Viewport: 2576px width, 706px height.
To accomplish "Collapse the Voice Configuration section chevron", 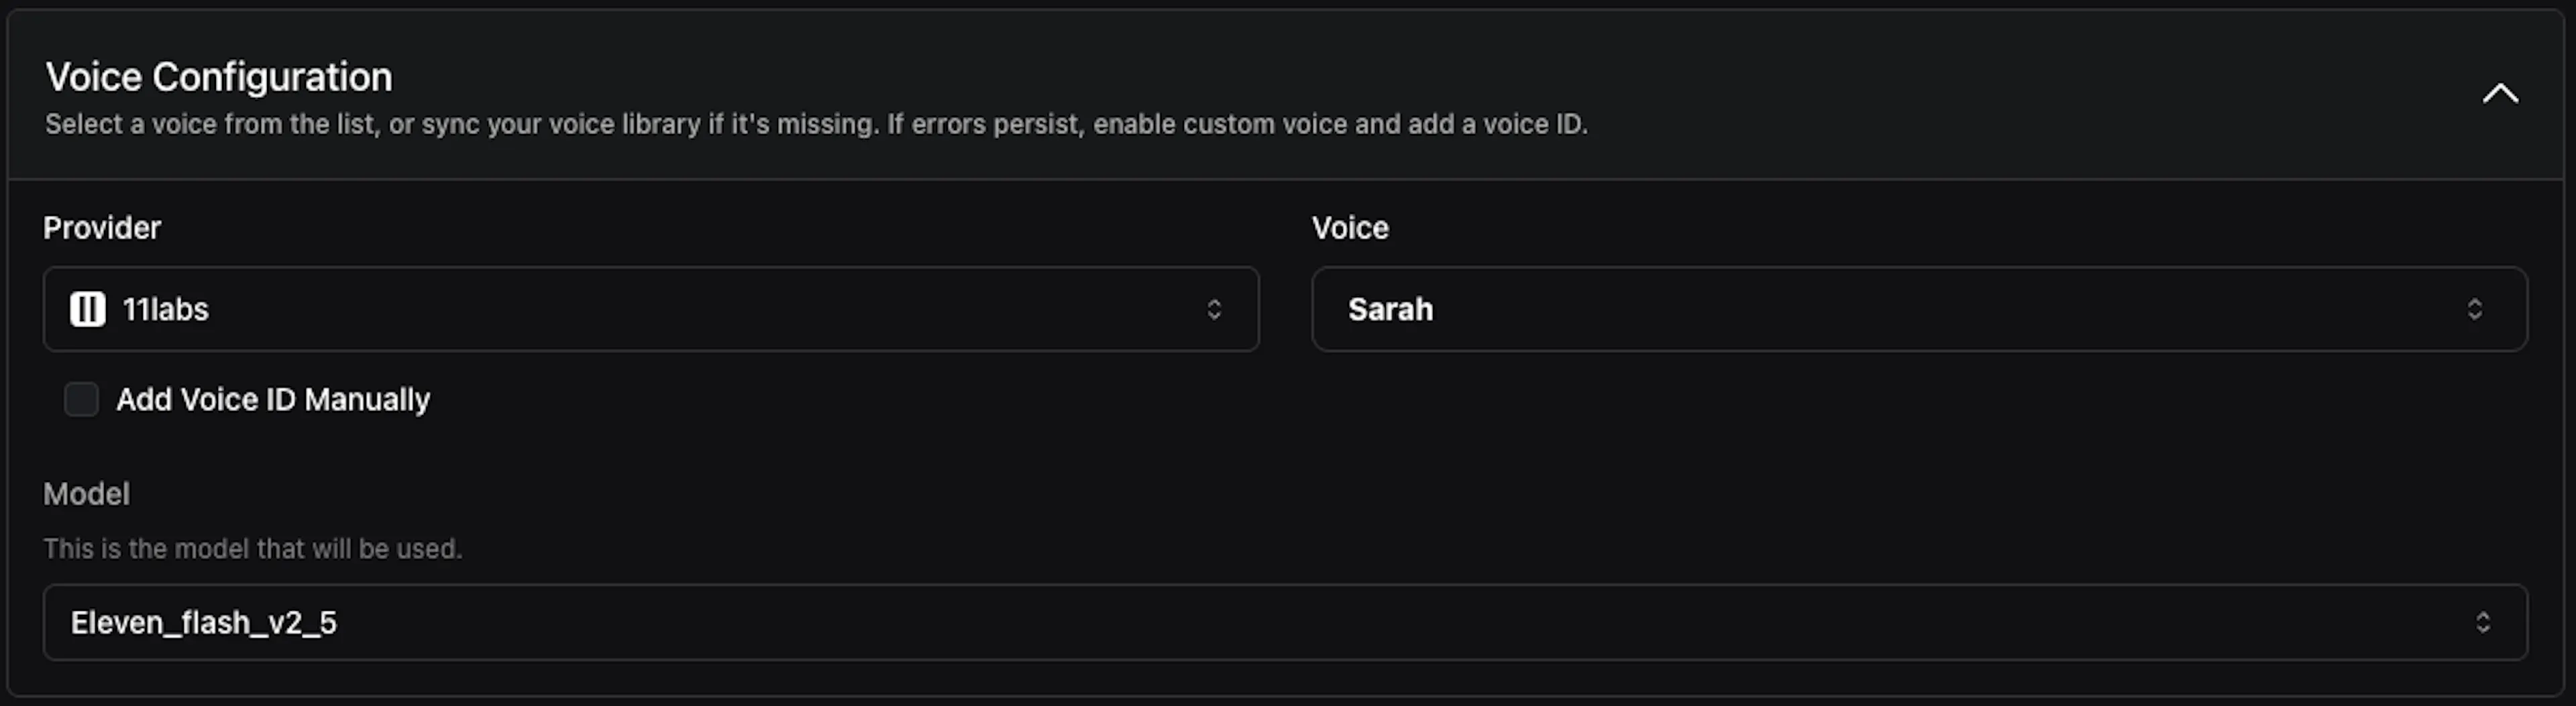I will (2500, 94).
